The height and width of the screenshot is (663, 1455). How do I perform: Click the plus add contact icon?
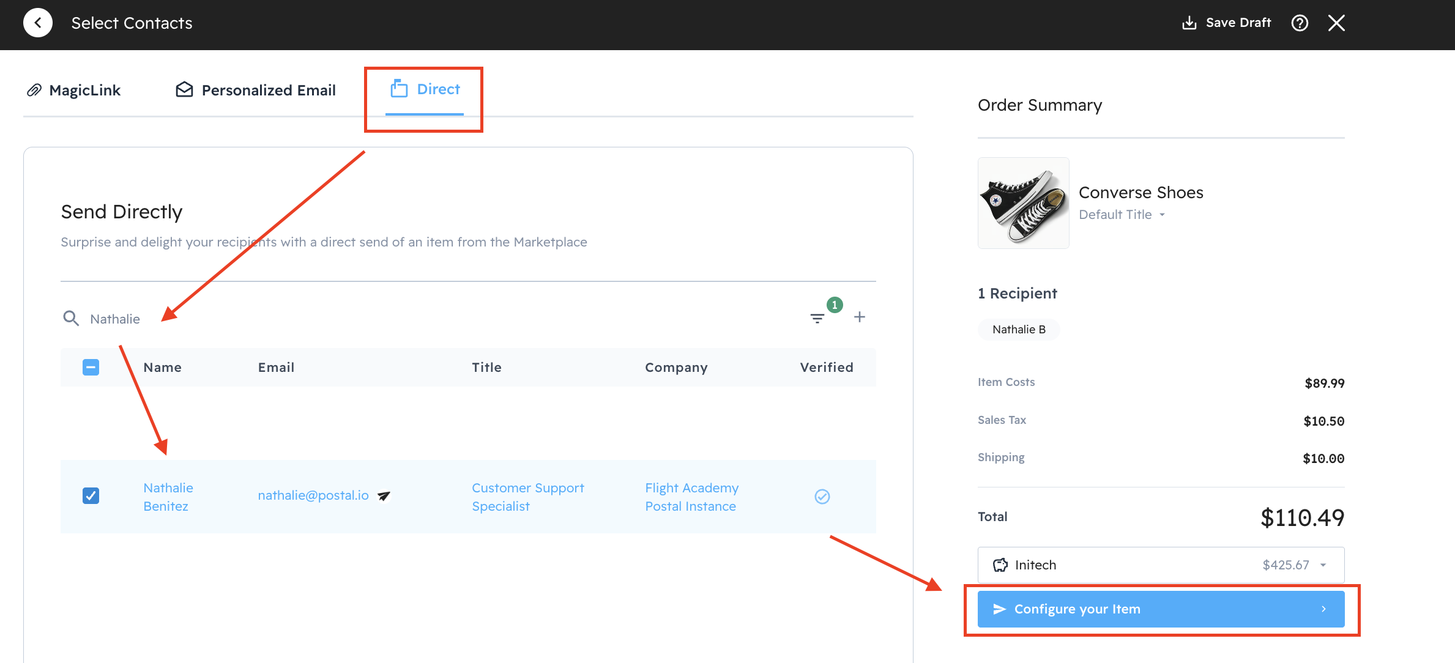pos(860,317)
